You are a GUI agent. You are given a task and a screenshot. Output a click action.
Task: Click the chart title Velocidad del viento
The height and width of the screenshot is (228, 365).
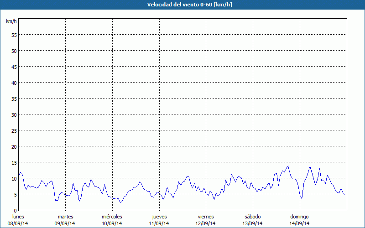click(x=182, y=5)
